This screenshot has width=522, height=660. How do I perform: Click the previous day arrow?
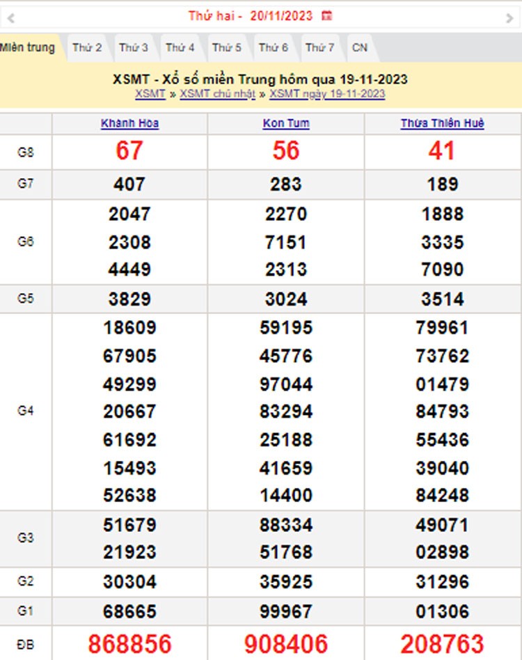click(x=10, y=17)
